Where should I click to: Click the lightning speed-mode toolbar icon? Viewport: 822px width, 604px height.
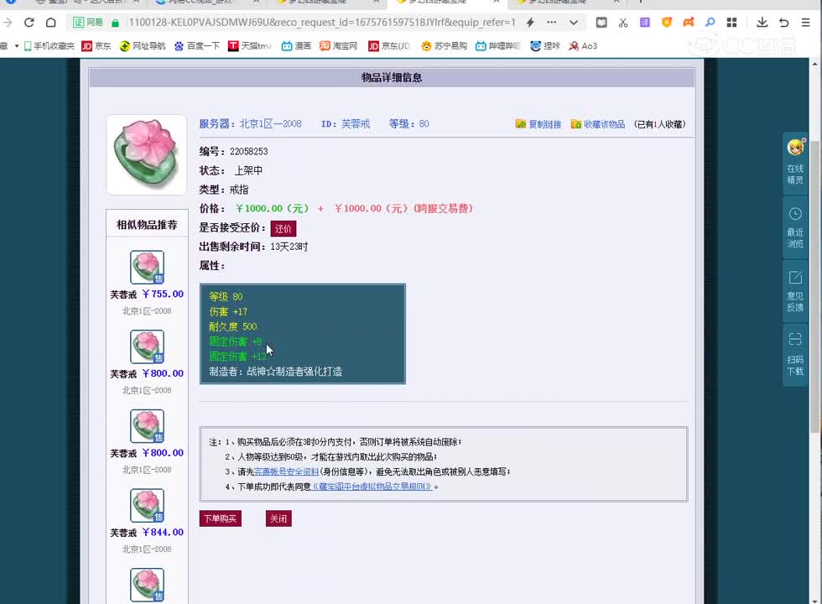530,23
